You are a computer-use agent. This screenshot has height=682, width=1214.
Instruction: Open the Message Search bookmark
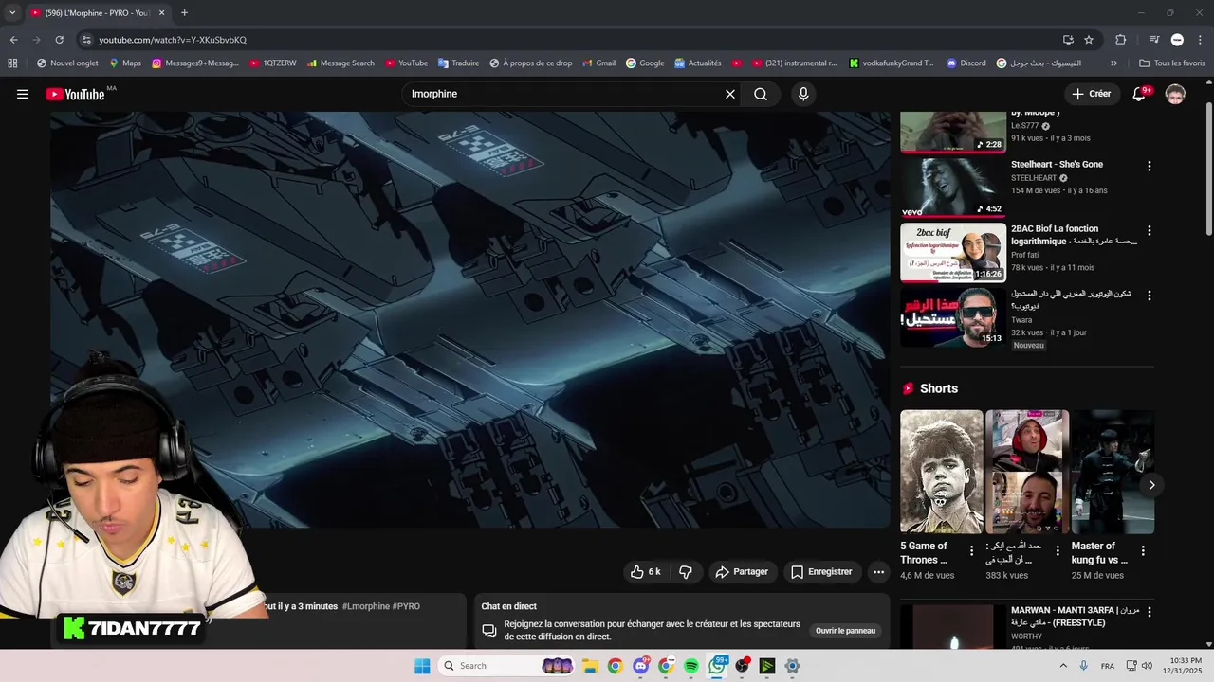tap(340, 63)
